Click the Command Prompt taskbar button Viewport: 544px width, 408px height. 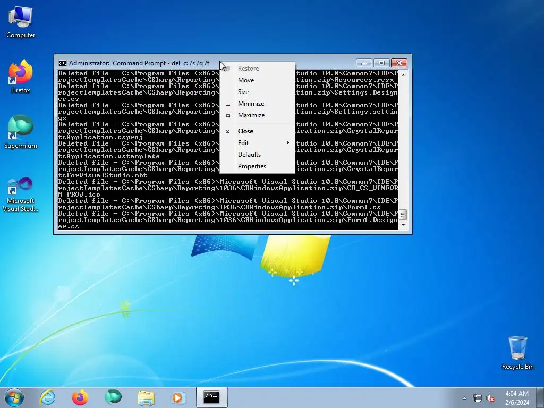pyautogui.click(x=211, y=397)
